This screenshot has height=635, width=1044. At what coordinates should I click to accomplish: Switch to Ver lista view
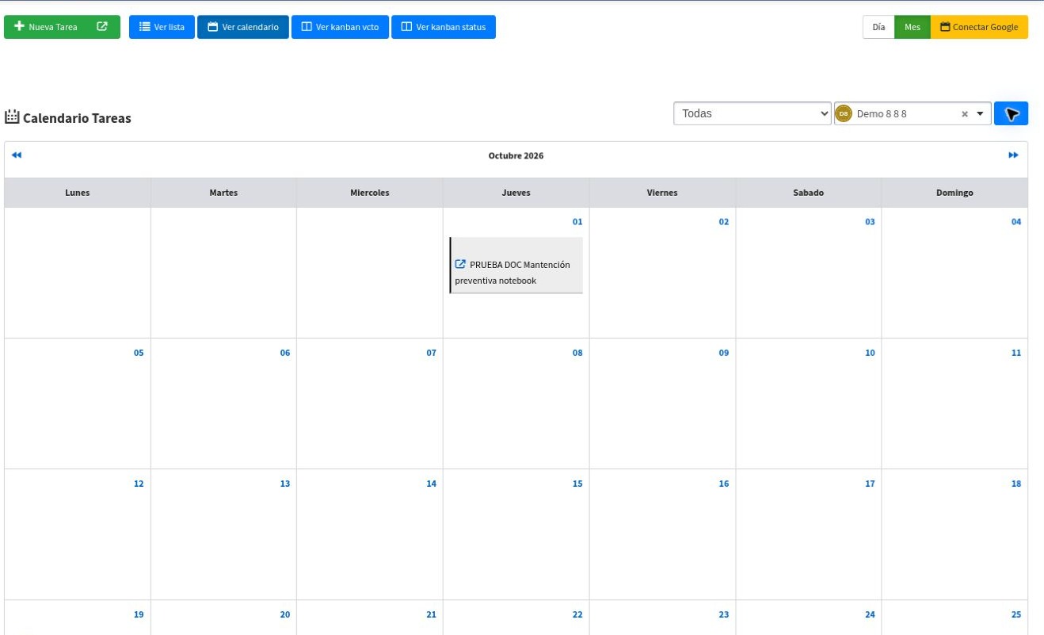pyautogui.click(x=162, y=27)
